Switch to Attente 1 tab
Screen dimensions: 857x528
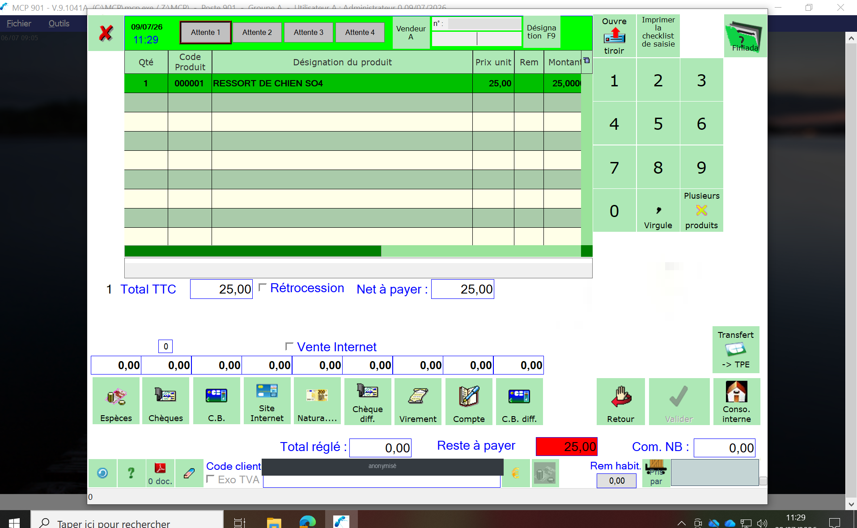click(x=206, y=32)
